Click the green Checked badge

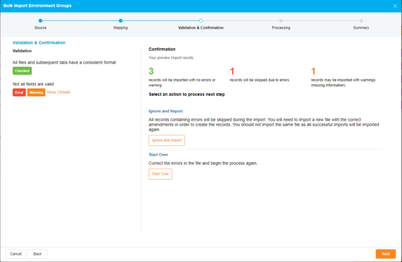[x=22, y=71]
